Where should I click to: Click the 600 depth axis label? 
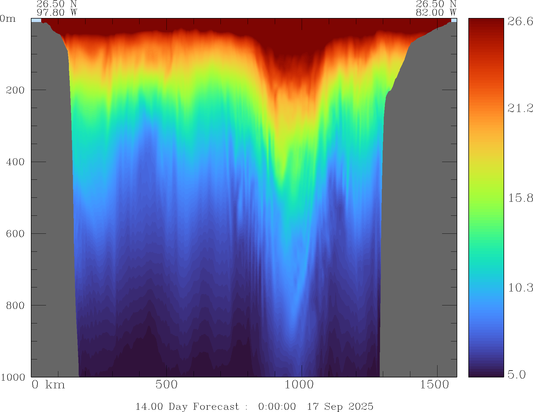pos(15,234)
